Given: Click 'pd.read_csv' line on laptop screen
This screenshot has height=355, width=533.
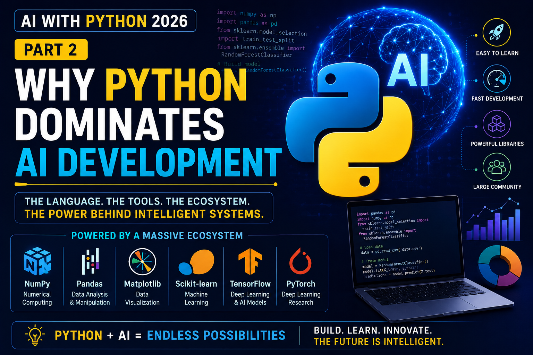Looking at the screenshot, I should [x=391, y=251].
